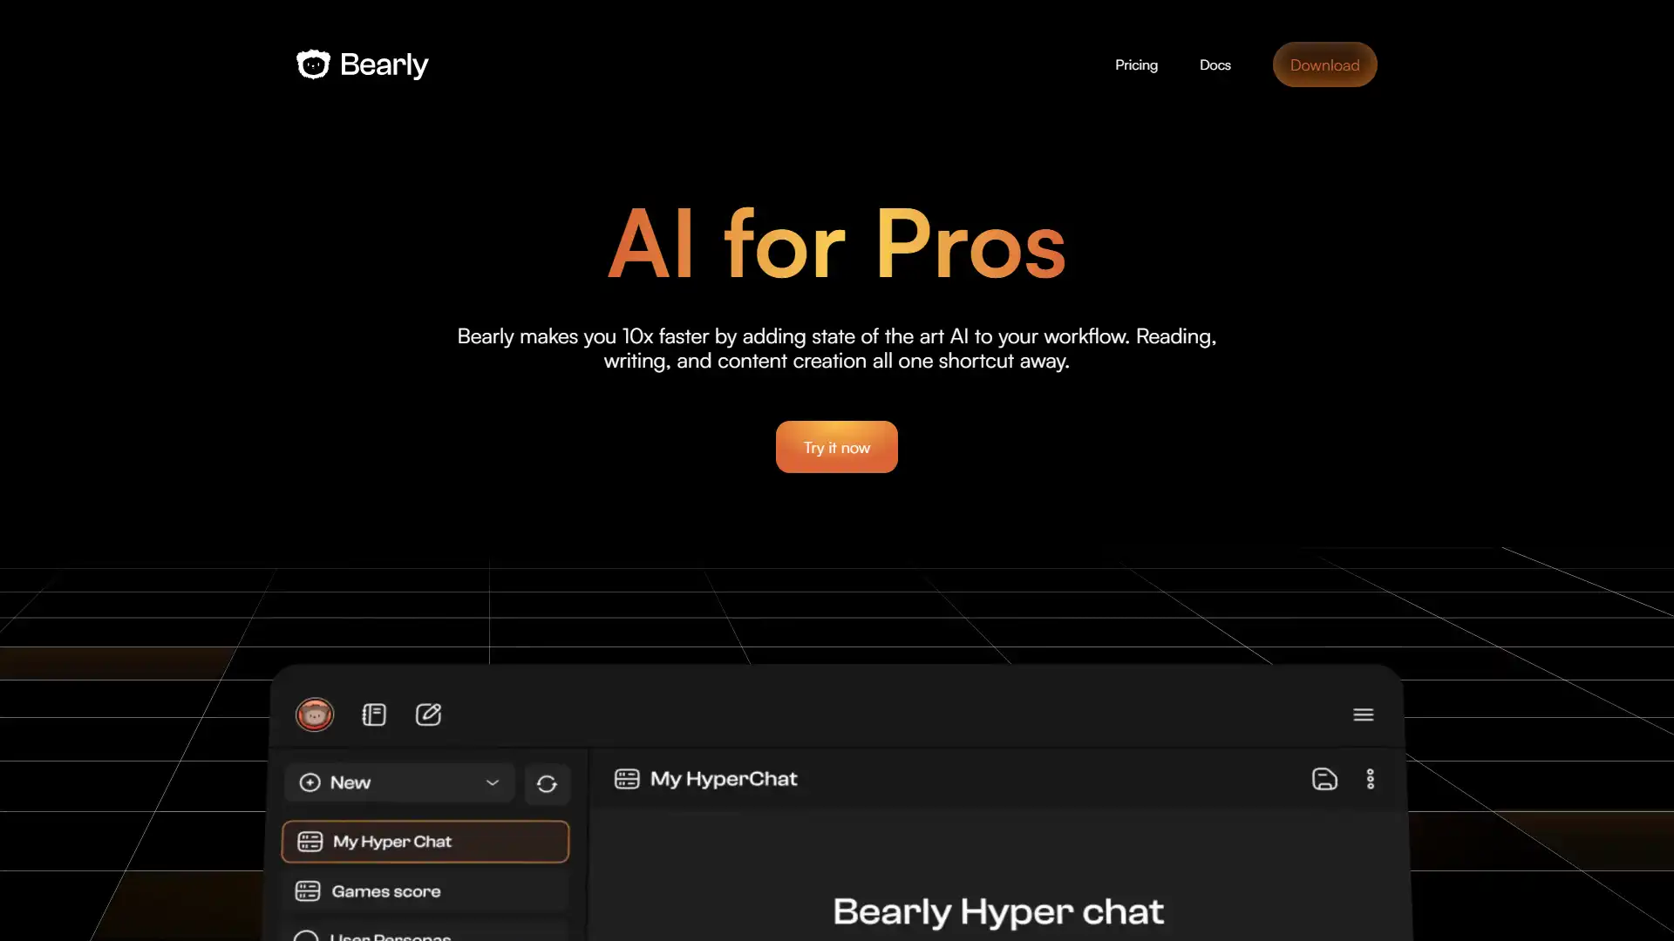Expand the New dropdown selector

492,782
